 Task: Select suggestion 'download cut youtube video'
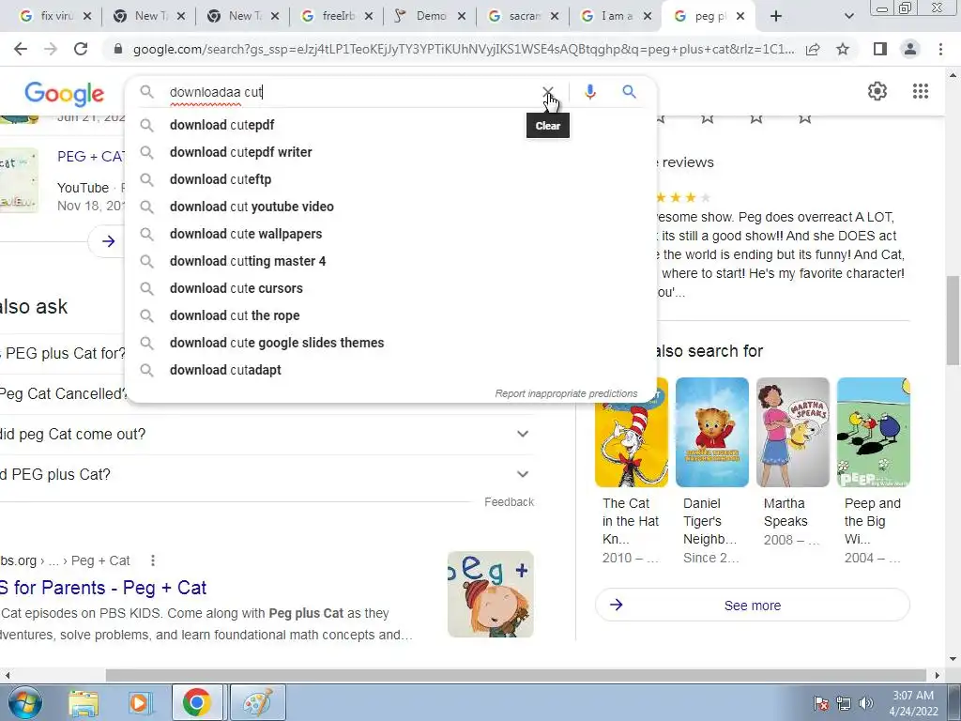391,207
